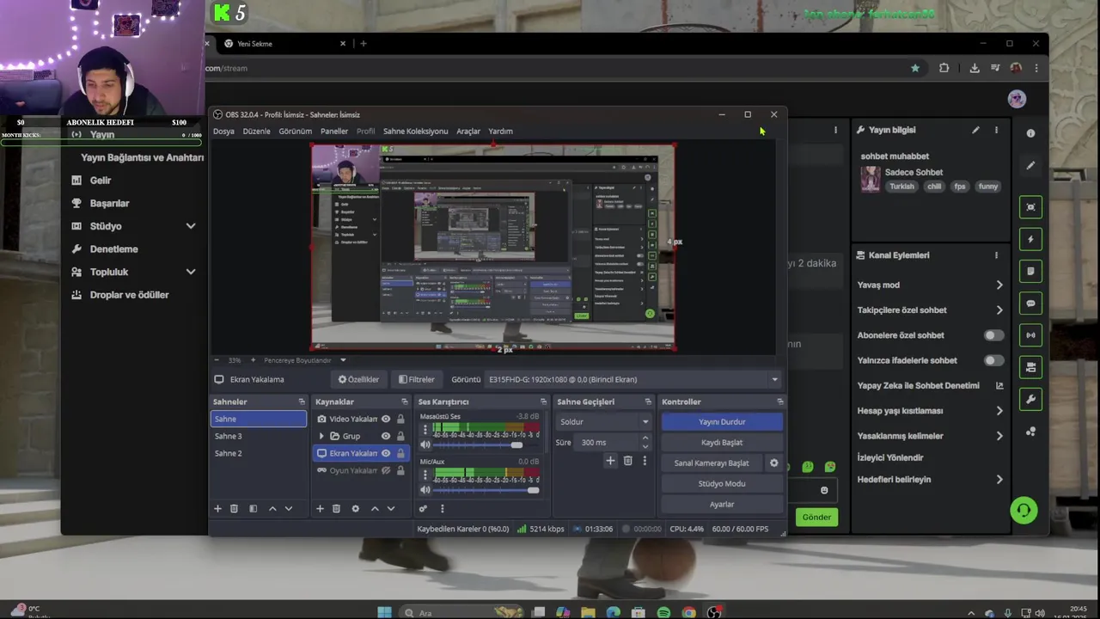1100x619 pixels.
Task: Toggle lock on Video Yakalama source
Action: [400, 419]
